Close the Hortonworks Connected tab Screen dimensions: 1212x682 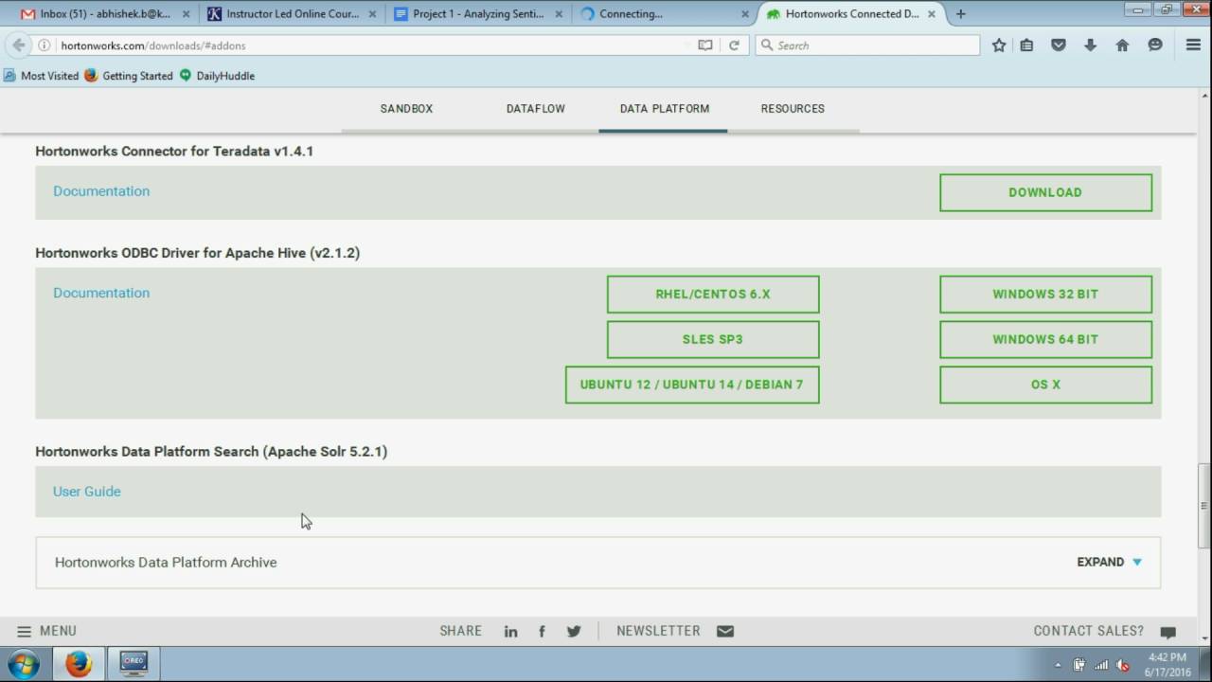(931, 14)
